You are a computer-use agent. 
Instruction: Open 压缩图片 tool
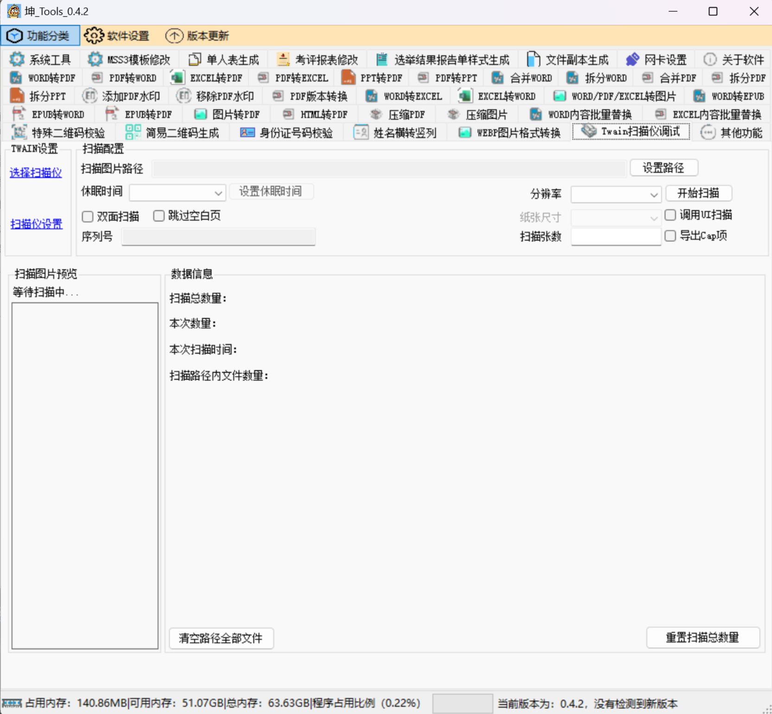tap(478, 114)
